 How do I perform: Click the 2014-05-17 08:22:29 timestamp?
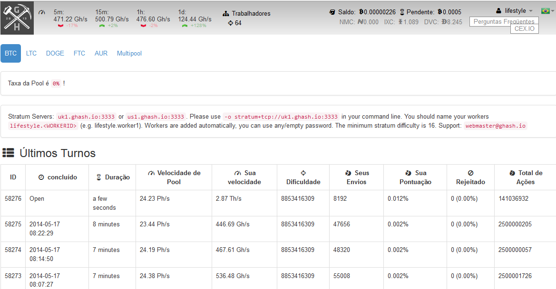45,229
